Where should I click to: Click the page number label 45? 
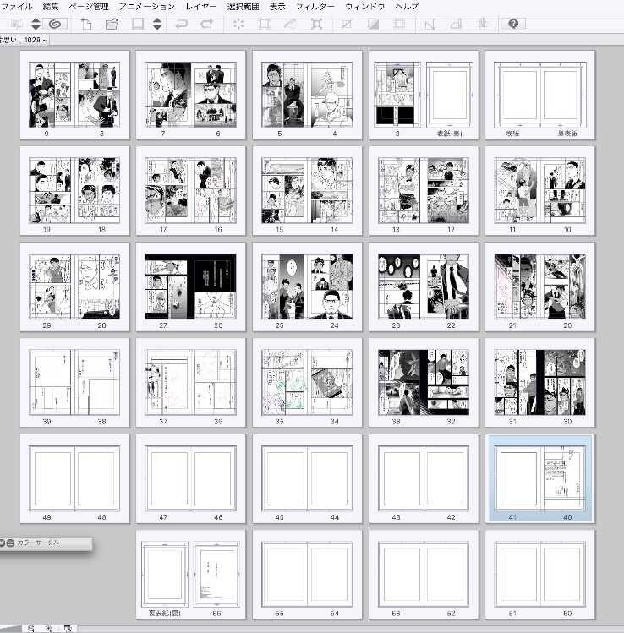280,517
